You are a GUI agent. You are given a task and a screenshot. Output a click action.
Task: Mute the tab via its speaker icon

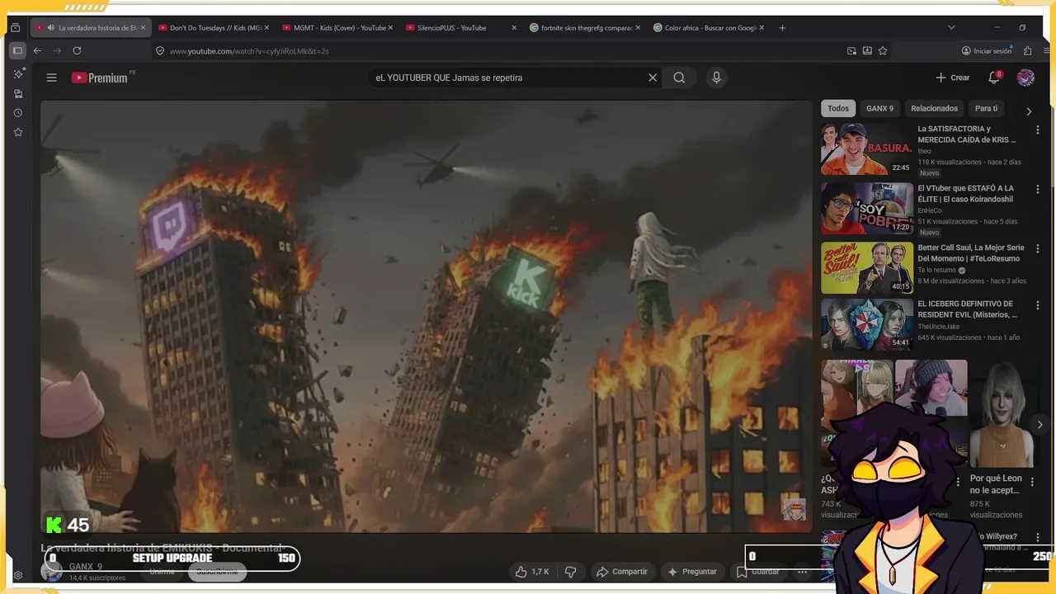(x=51, y=27)
